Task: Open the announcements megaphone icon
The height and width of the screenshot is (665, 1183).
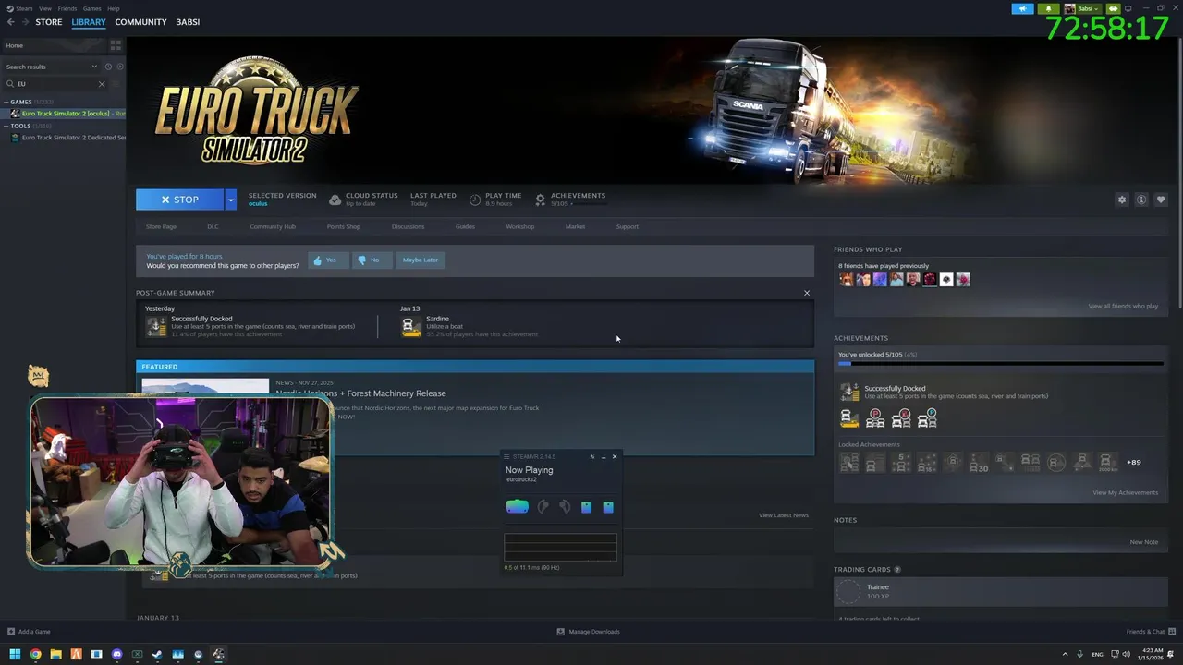Action: 1022,8
